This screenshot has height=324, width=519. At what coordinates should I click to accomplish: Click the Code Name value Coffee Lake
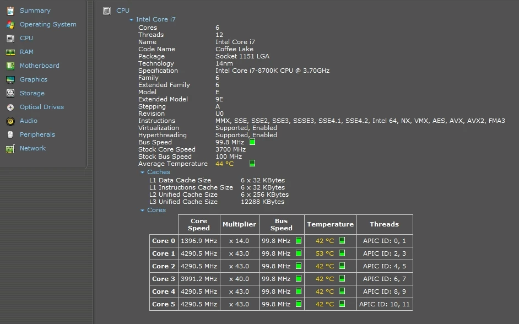click(x=234, y=49)
